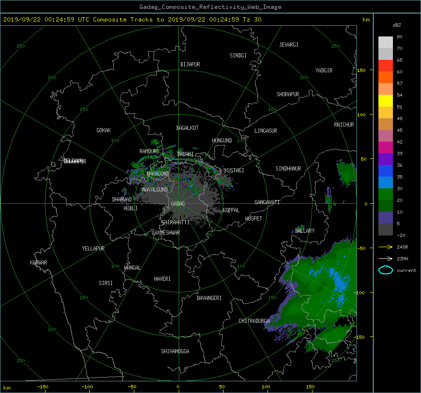
Task: Click the JEVARGI city label
Action: point(289,45)
